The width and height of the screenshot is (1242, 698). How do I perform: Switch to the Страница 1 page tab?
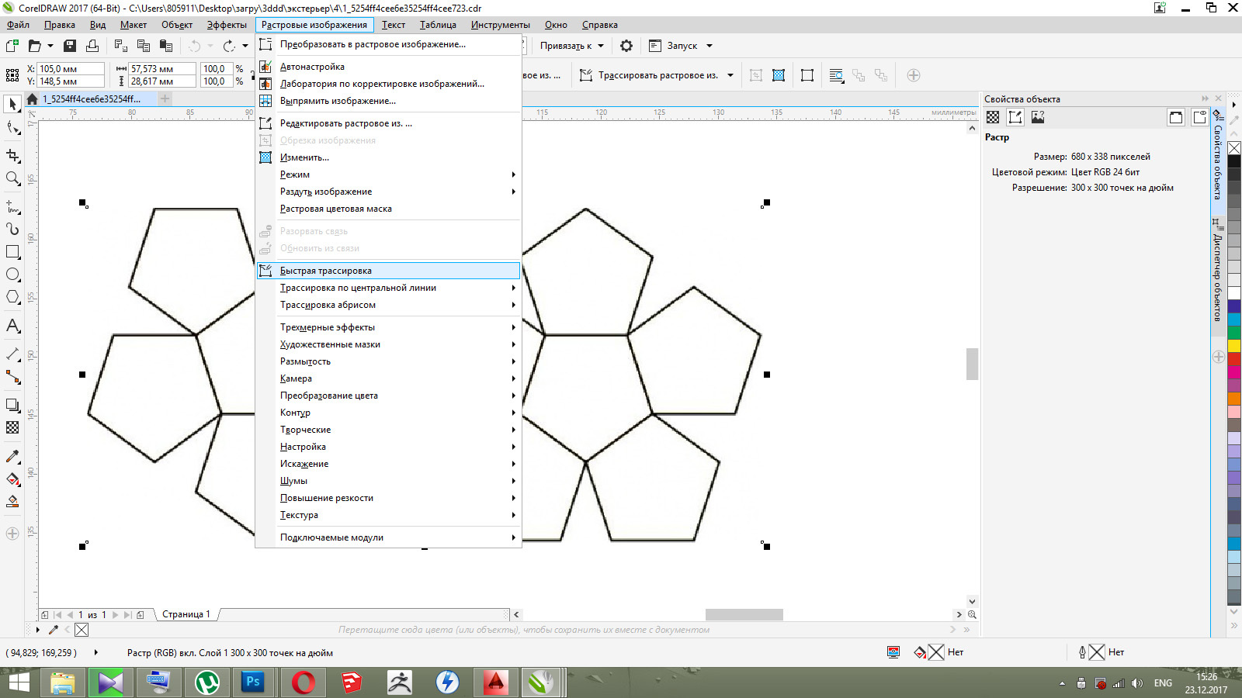(x=186, y=614)
